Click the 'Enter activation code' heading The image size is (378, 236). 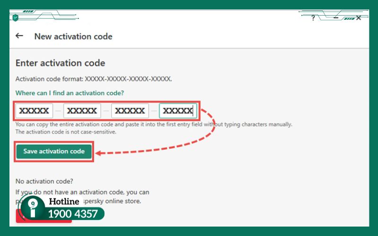[60, 63]
